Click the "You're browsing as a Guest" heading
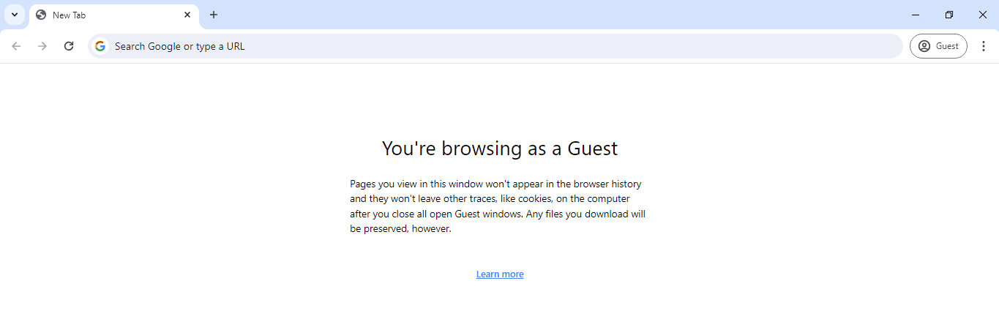Viewport: 999px width, 322px height. tap(500, 149)
